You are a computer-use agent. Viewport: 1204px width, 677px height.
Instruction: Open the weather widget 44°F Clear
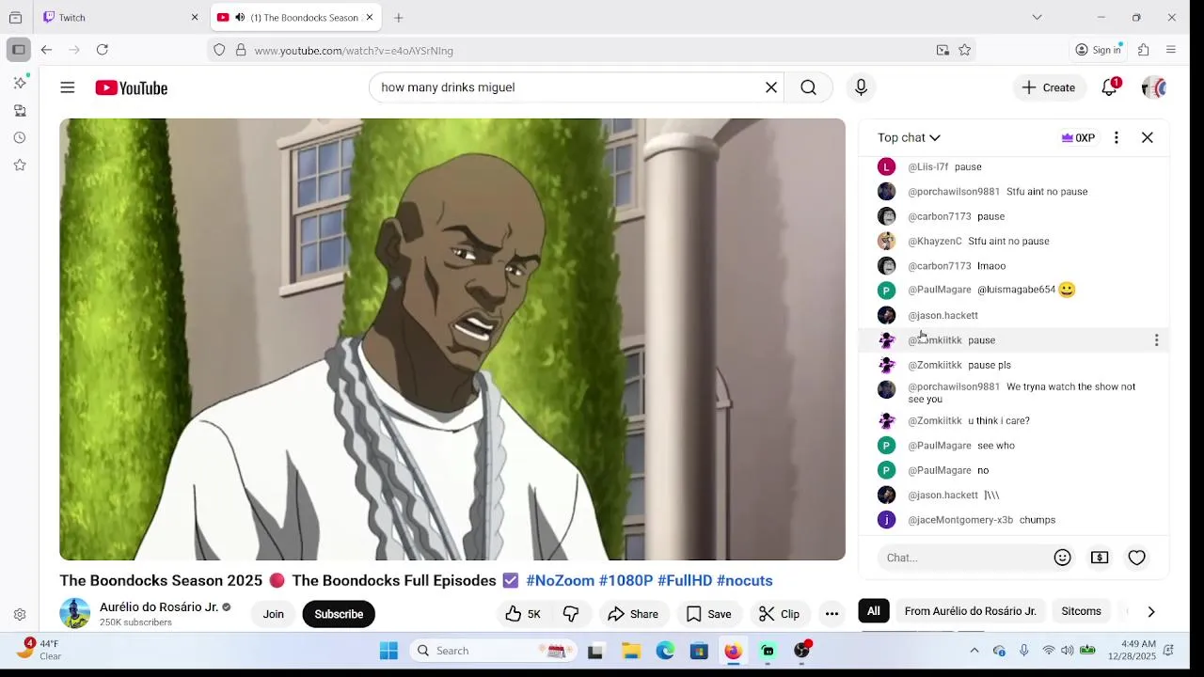38,650
